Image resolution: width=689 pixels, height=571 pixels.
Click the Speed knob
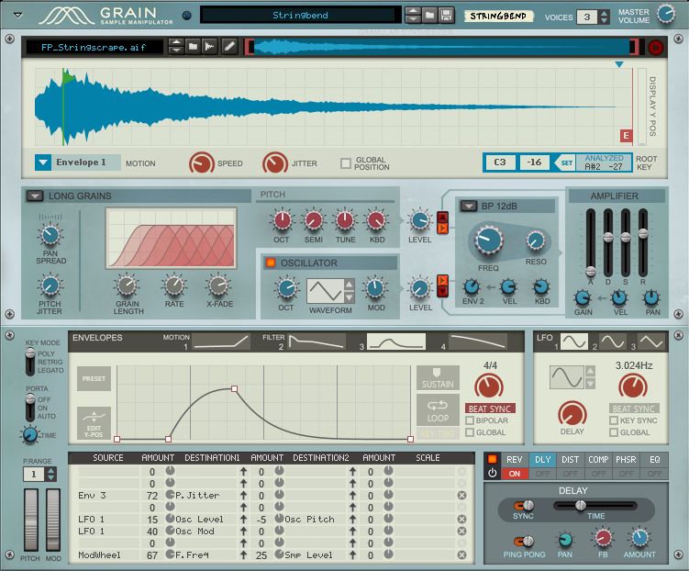(x=201, y=163)
